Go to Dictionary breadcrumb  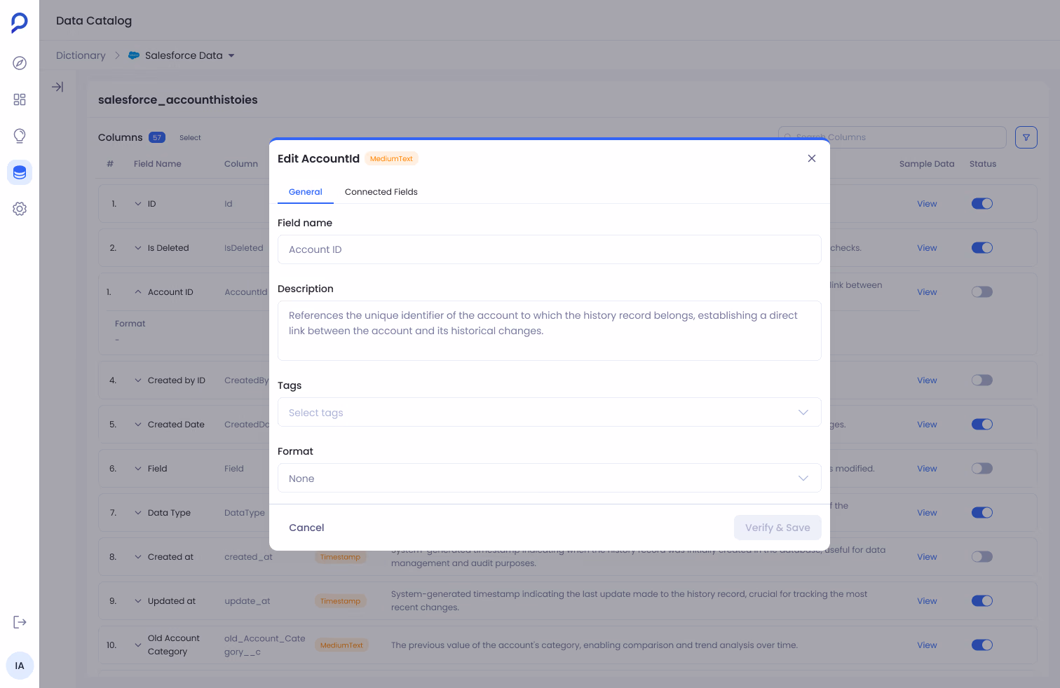pyautogui.click(x=81, y=55)
